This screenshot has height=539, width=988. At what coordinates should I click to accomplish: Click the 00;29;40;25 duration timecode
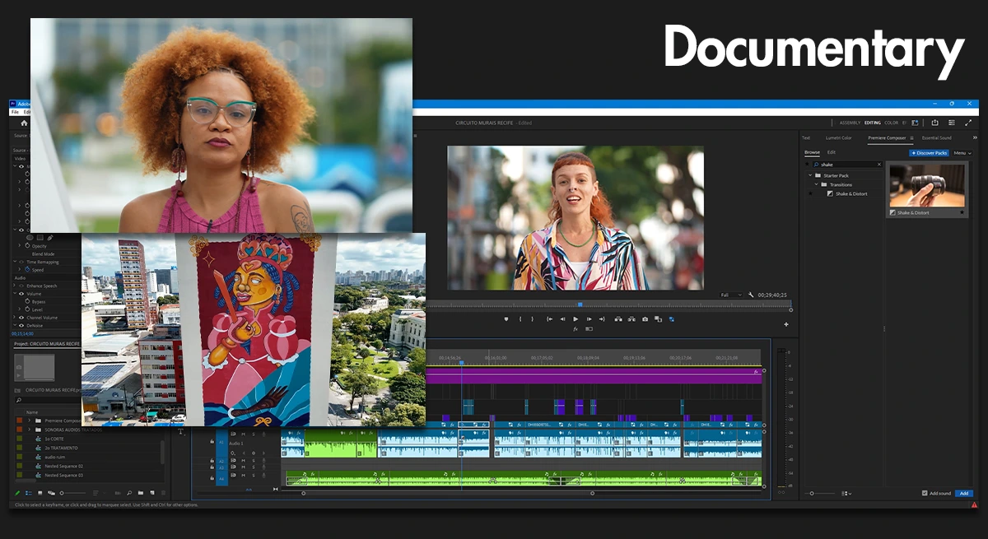pos(772,295)
